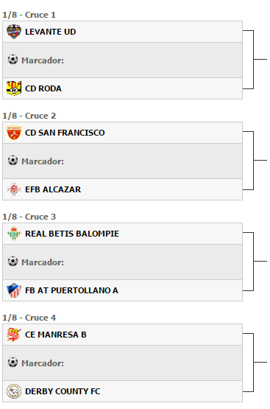Click the soccer ball icon in Cruce 1
The image size is (270, 409).
click(x=13, y=60)
